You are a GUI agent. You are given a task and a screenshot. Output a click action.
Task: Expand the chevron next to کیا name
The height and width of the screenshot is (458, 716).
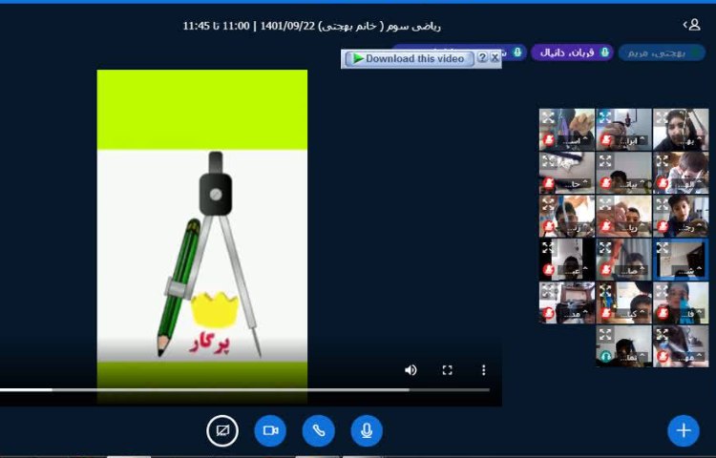[x=642, y=312]
